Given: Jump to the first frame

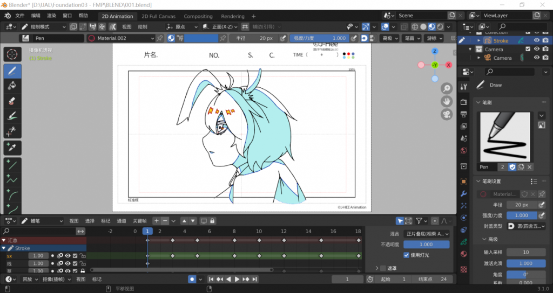Looking at the screenshot, I should [x=211, y=280].
